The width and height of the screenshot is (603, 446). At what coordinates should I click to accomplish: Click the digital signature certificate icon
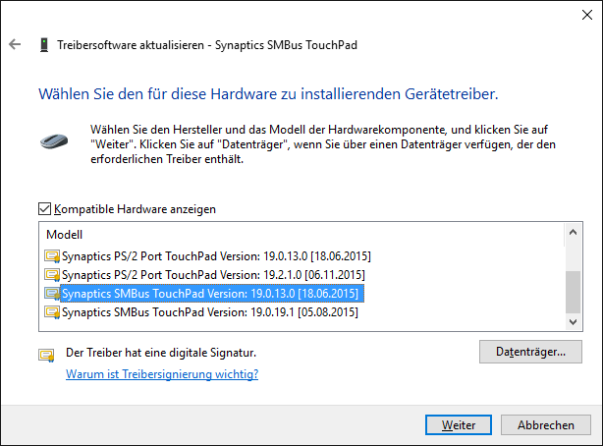[x=46, y=355]
